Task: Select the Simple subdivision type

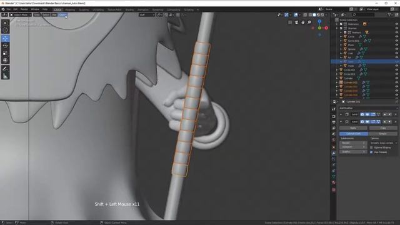Action: point(382,134)
